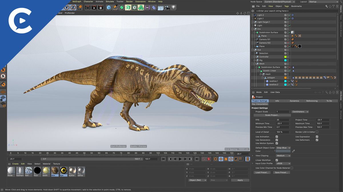Select the Spline Pen tool

click(115, 7)
